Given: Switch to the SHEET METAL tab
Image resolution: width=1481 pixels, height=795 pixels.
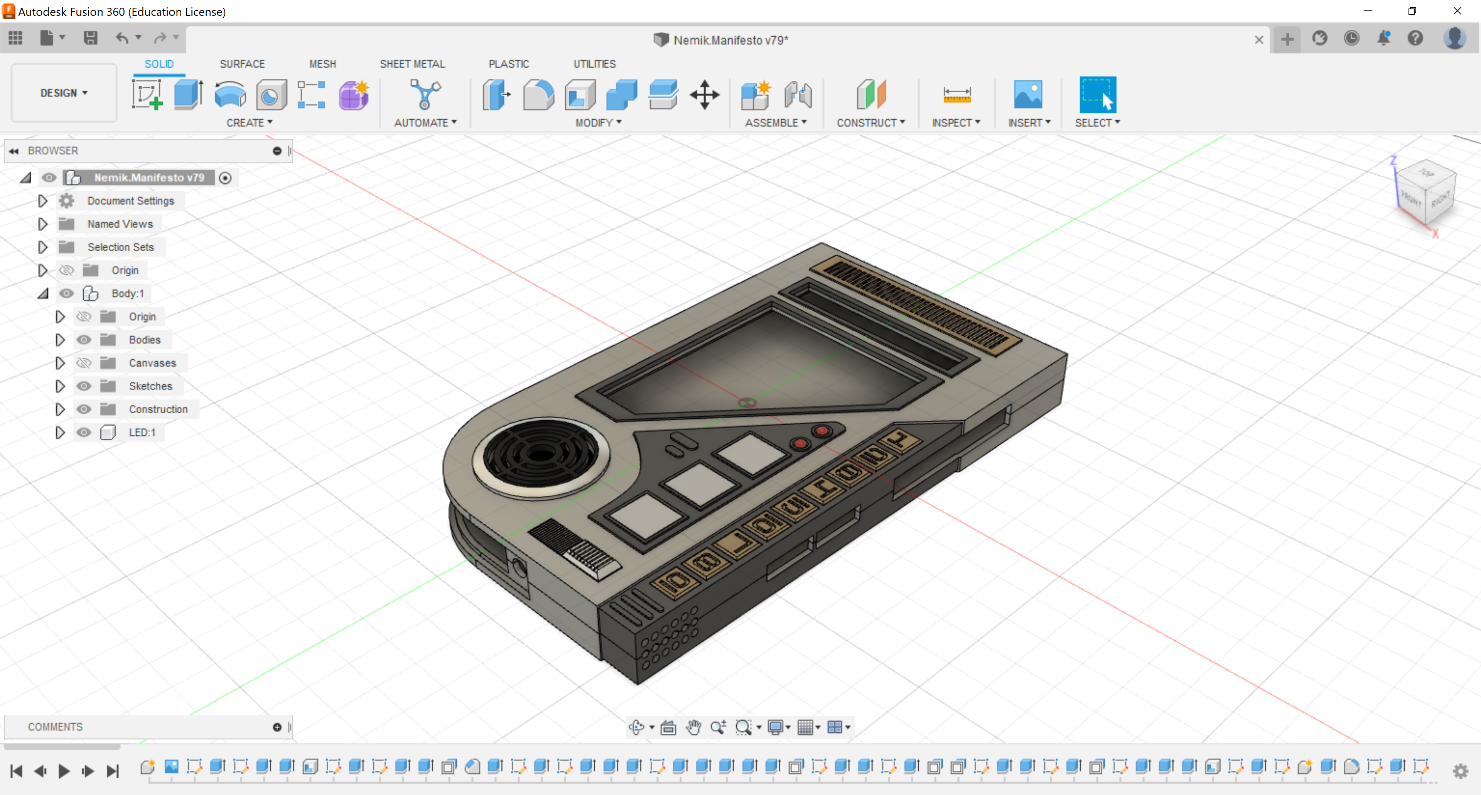Looking at the screenshot, I should pos(412,64).
